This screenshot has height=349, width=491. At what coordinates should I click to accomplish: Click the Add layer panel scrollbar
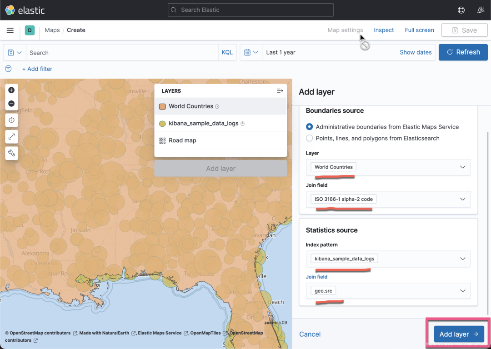click(x=488, y=222)
